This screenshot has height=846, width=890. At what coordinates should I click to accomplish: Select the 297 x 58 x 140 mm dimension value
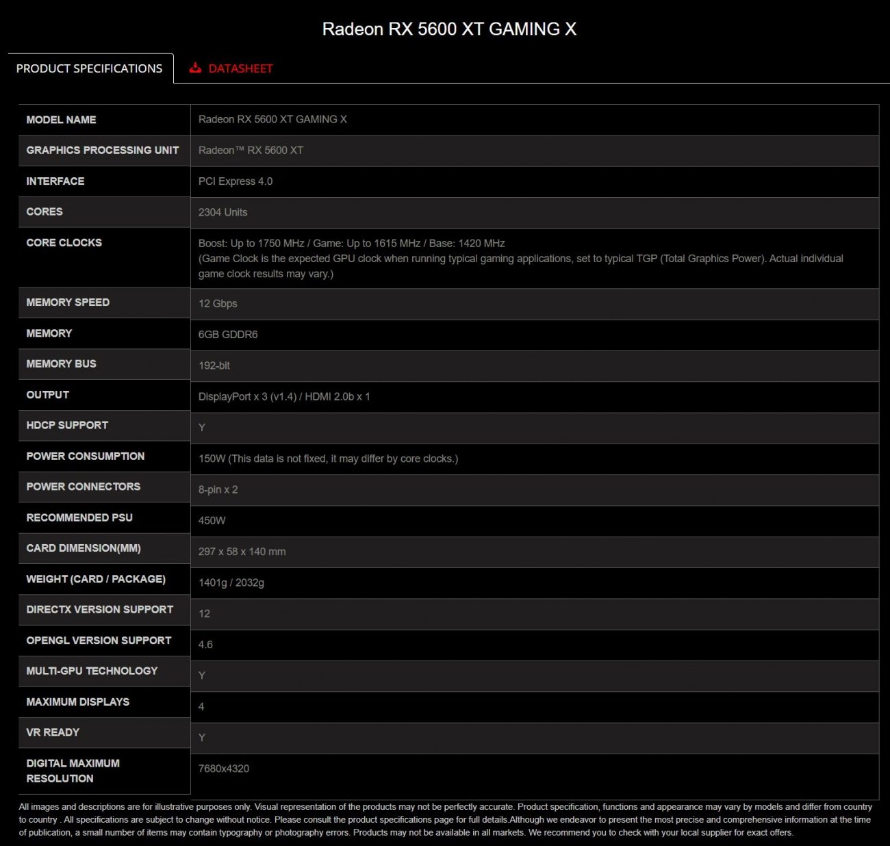[242, 552]
